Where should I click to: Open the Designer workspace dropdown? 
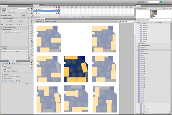click(141, 2)
